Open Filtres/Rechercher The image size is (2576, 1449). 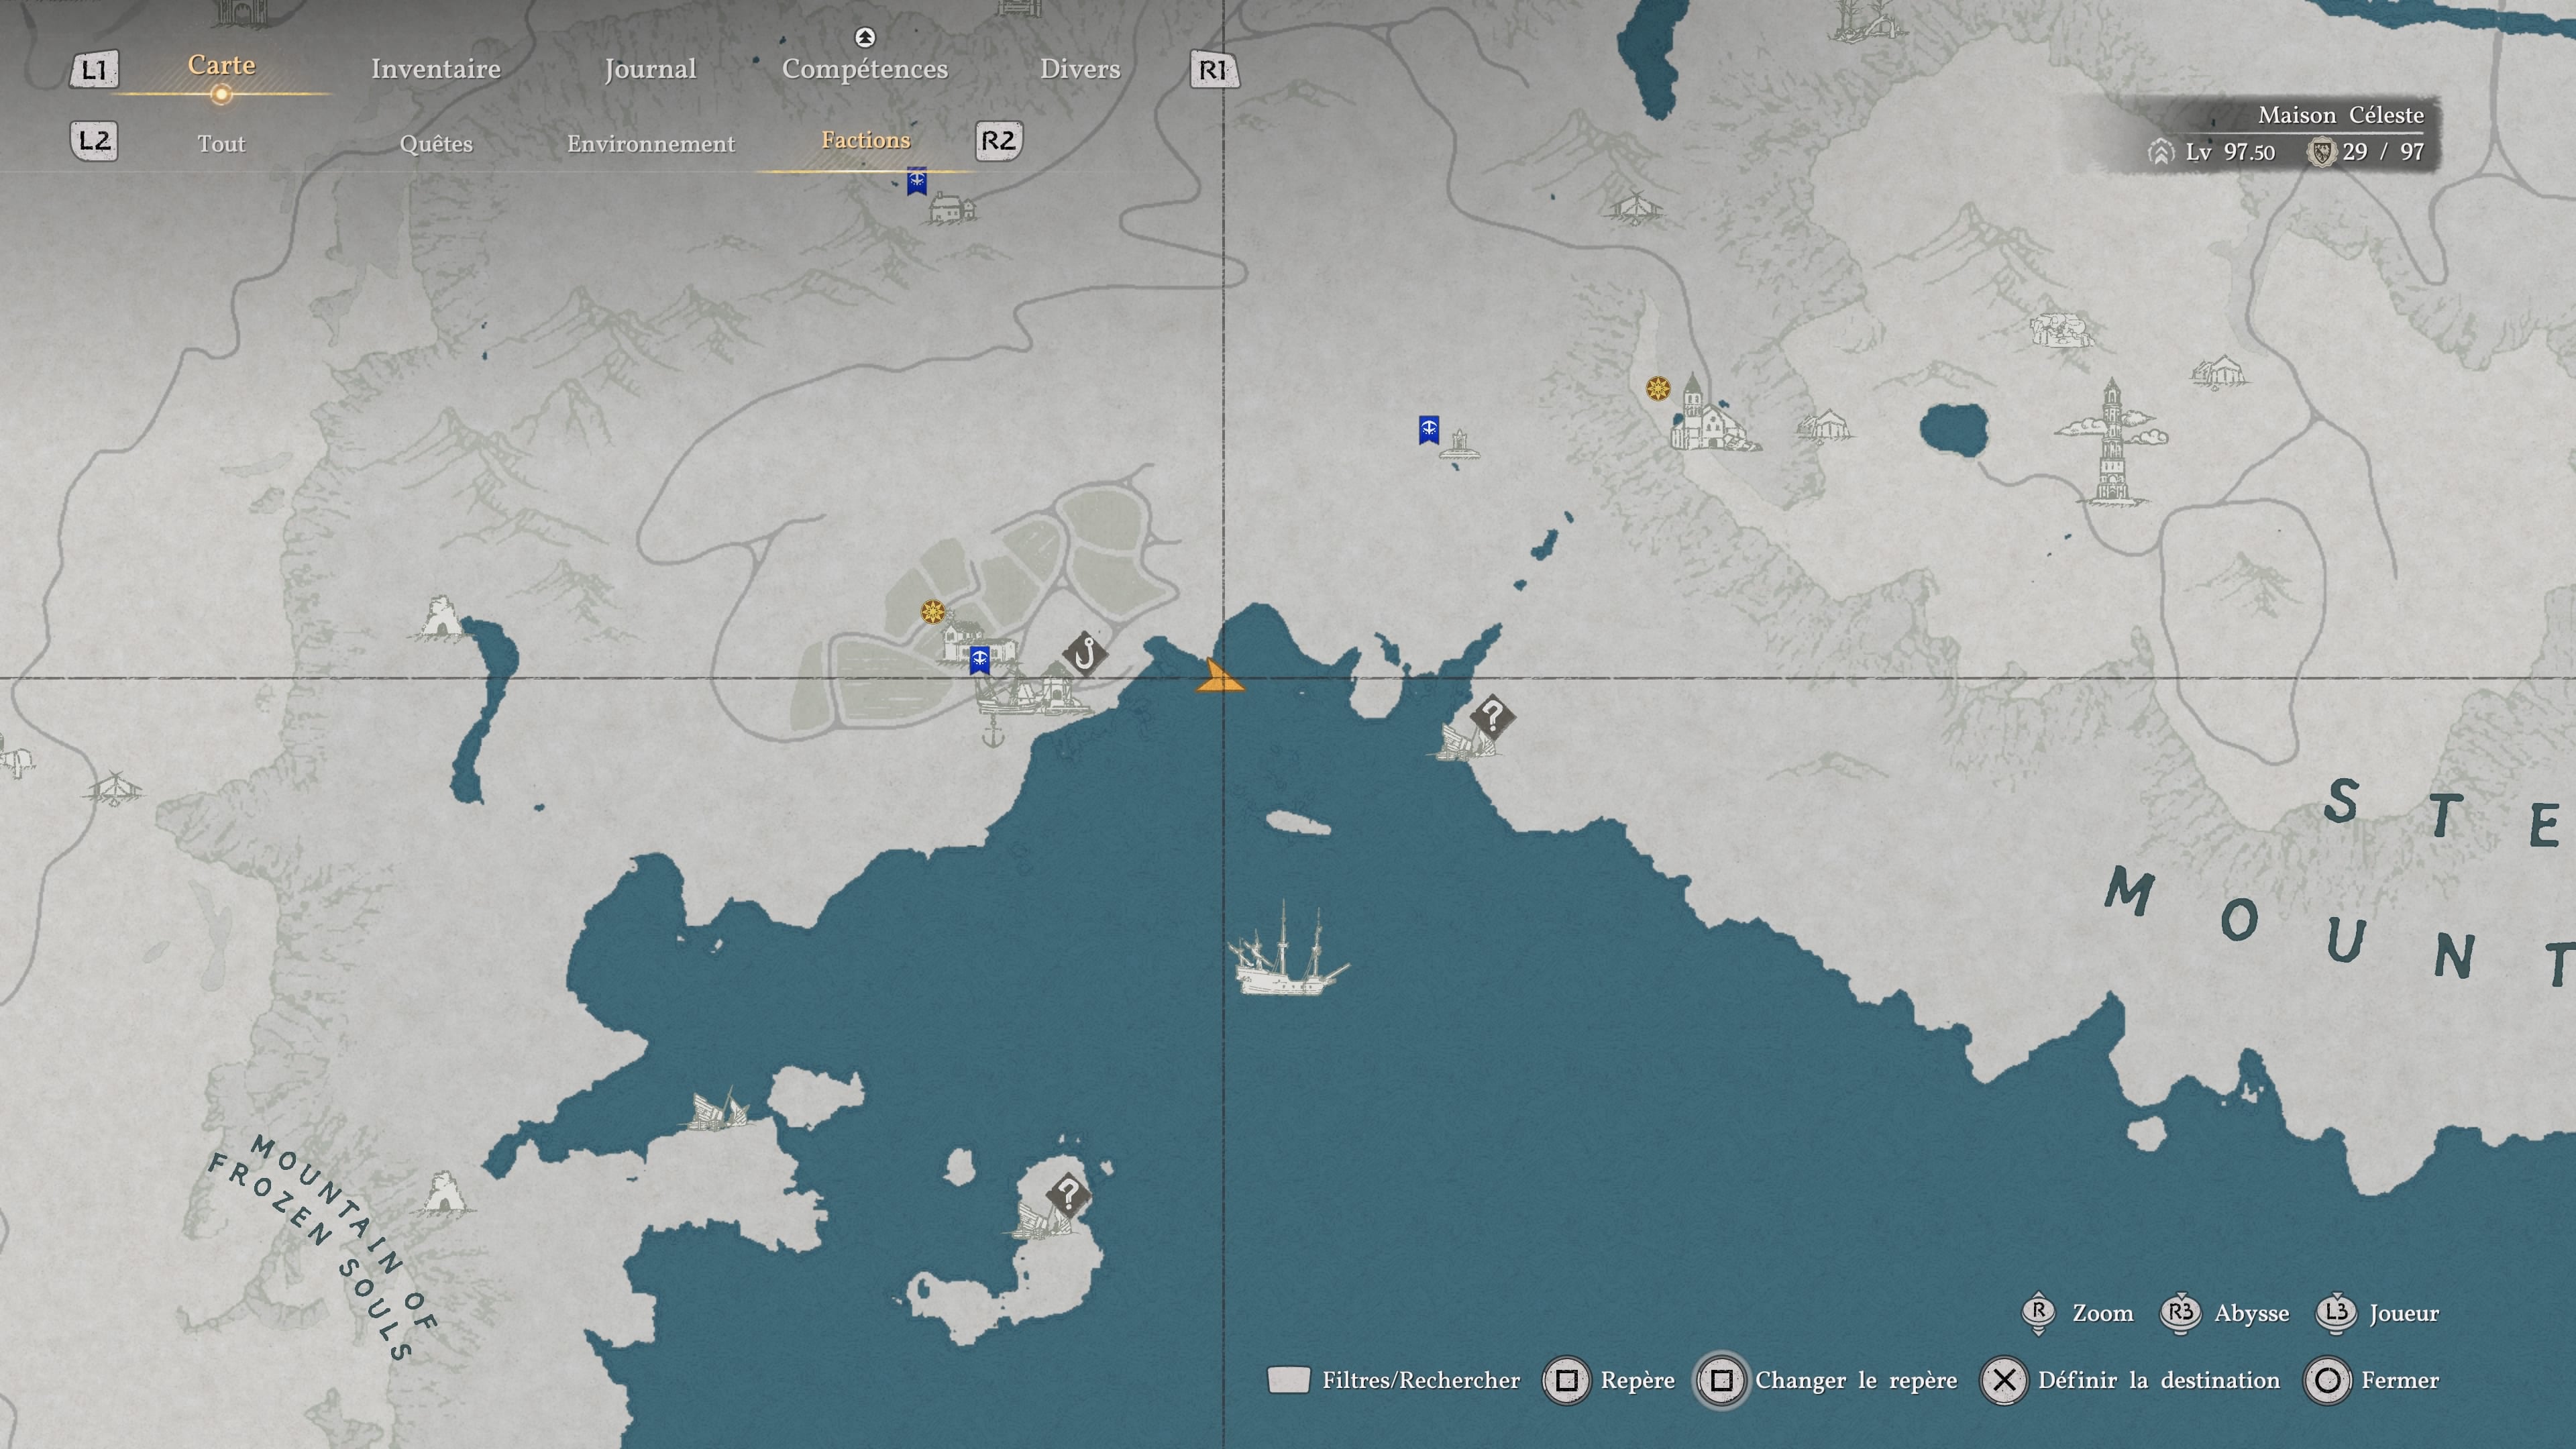point(1393,1380)
